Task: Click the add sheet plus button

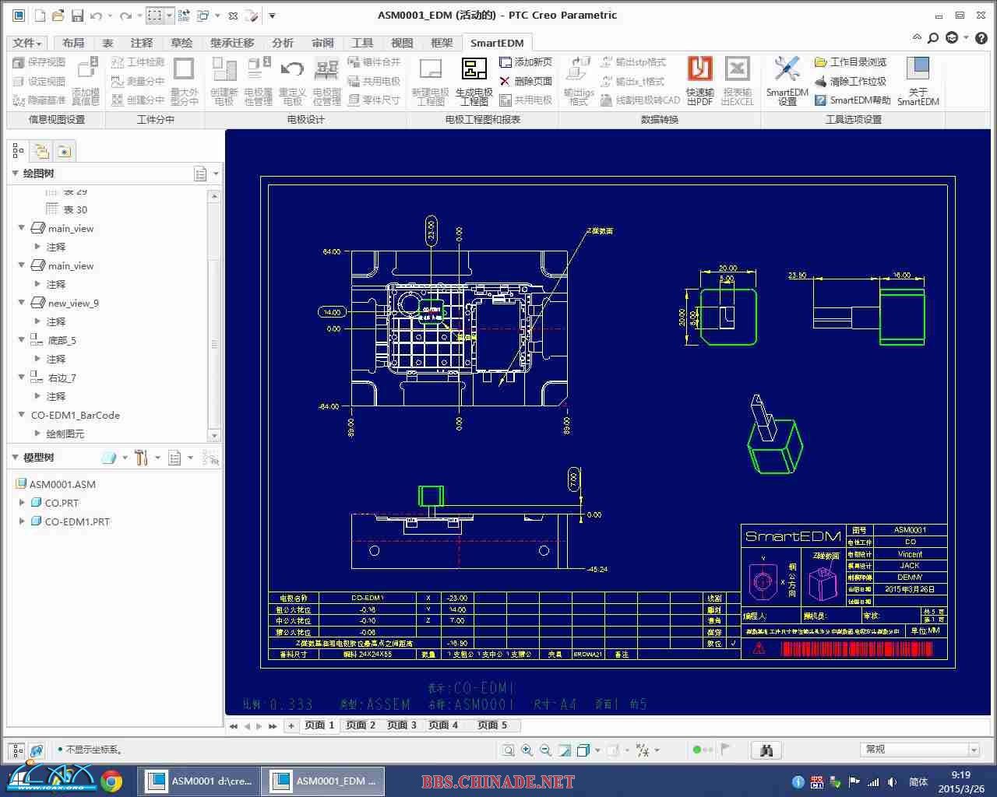Action: tap(291, 725)
